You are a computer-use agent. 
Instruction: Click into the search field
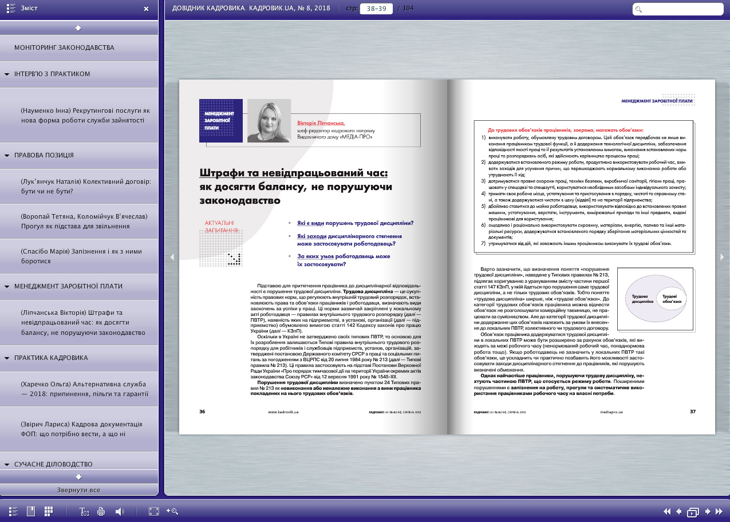tap(678, 9)
